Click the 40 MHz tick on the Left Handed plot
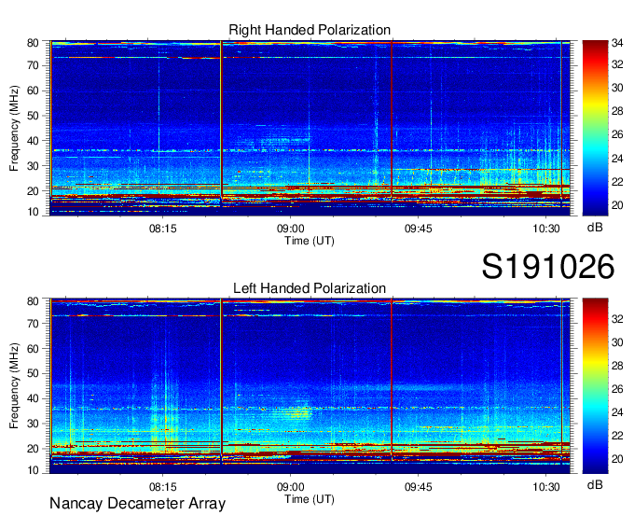The width and height of the screenshot is (634, 515). coord(33,398)
